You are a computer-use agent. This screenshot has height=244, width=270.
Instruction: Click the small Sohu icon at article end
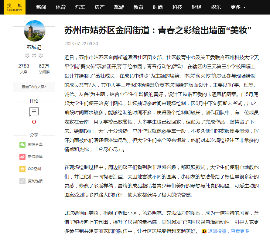[x=204, y=231]
